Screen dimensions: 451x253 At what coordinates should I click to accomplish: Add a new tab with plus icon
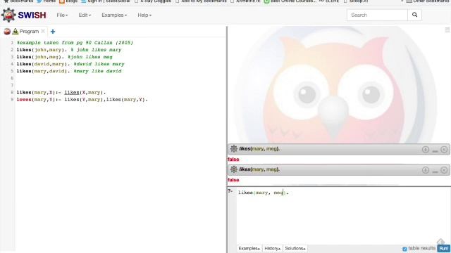53,32
